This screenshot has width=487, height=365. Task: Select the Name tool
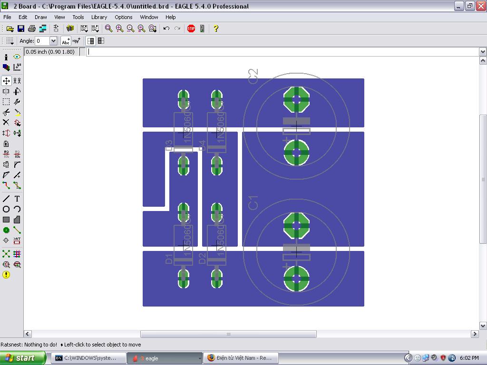click(6, 154)
